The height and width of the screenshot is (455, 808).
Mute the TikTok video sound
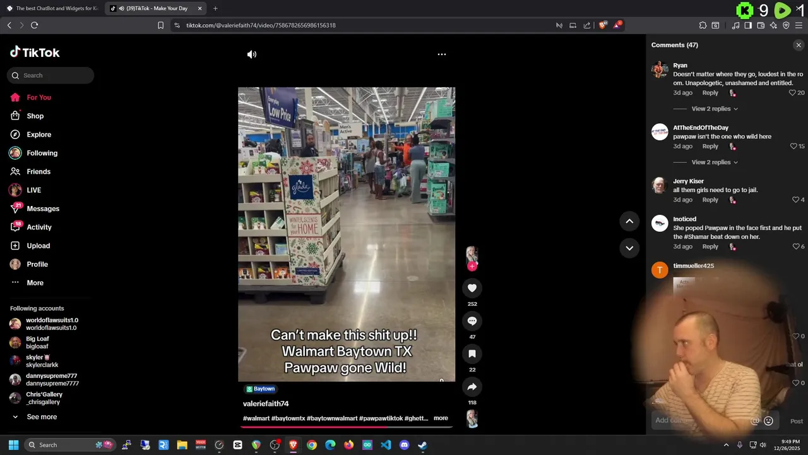point(252,54)
